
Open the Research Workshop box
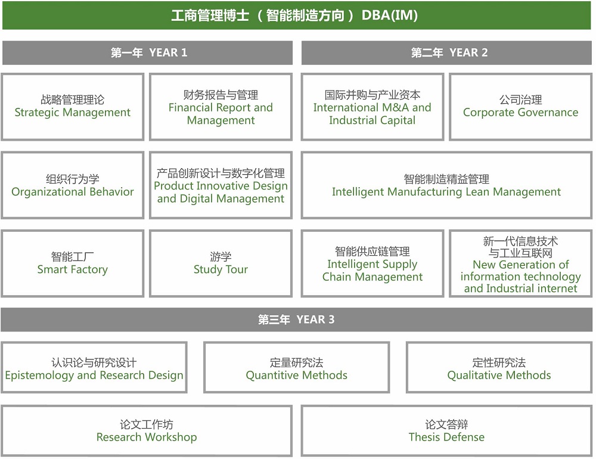pyautogui.click(x=147, y=430)
